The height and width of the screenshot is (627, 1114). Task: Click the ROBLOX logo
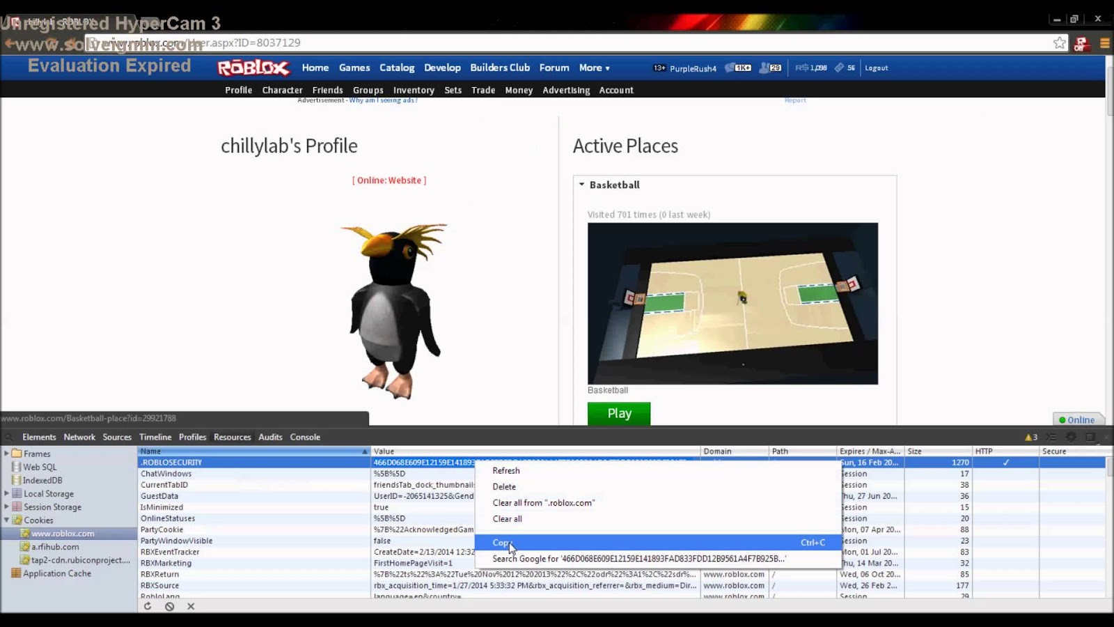click(253, 68)
